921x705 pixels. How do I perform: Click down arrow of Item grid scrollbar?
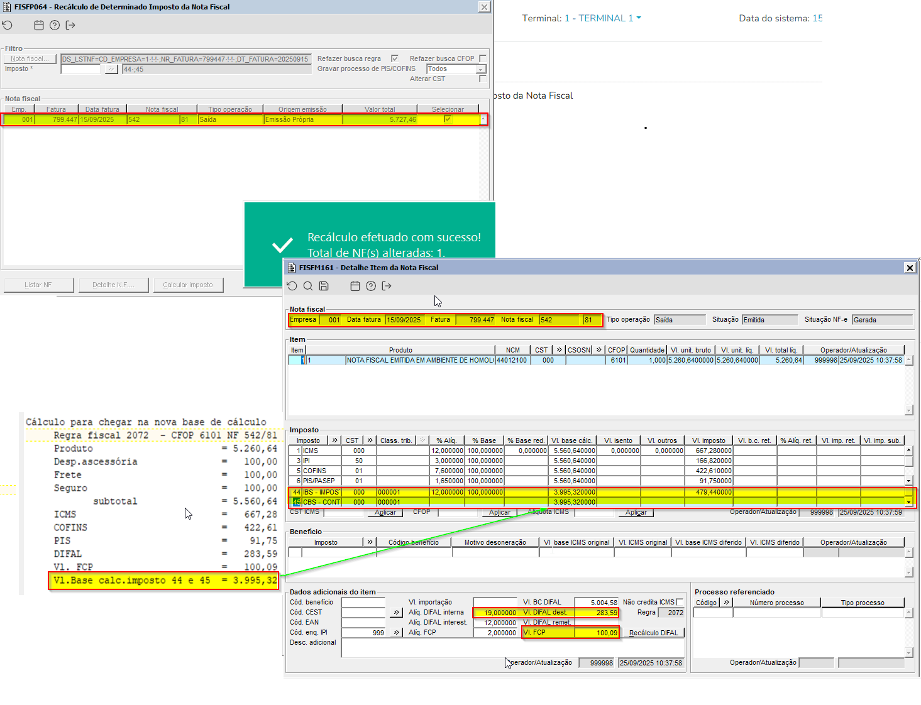coord(908,410)
